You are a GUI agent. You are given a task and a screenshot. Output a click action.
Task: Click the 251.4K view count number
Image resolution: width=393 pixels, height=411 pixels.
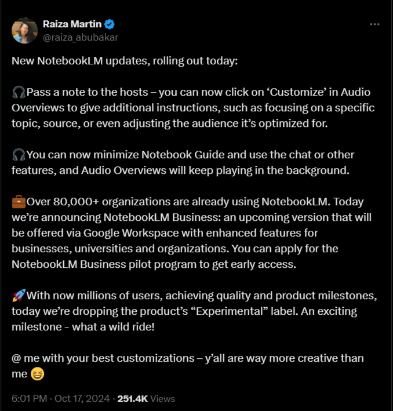pyautogui.click(x=132, y=399)
